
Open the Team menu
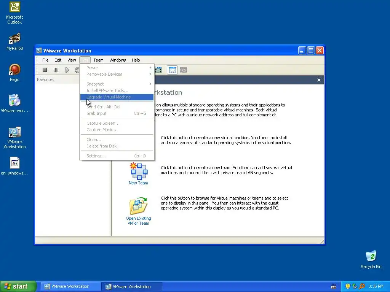[x=99, y=60]
